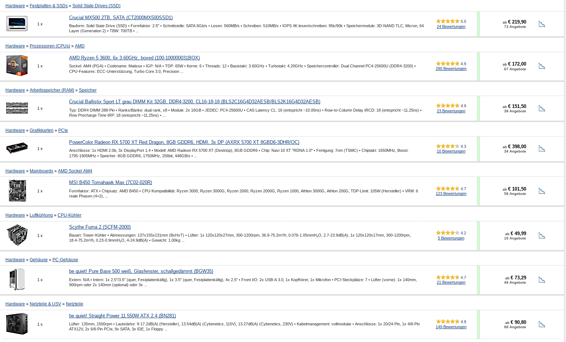The image size is (566, 342).
Task: Go to AMD Sockel AM4 mainboards category
Action: pyautogui.click(x=75, y=171)
